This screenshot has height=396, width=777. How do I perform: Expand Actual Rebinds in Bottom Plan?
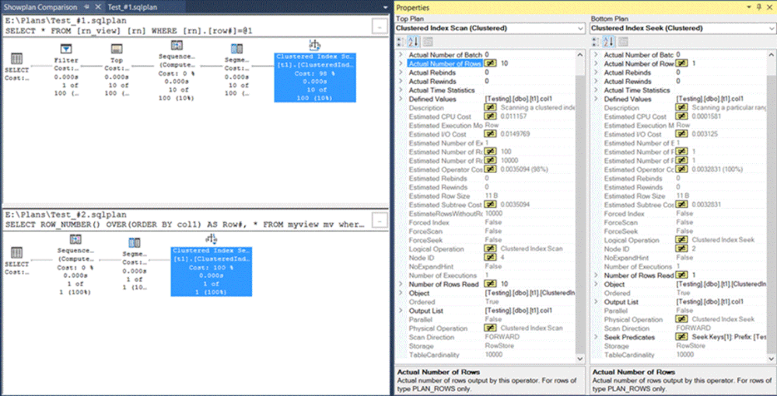[x=596, y=72]
